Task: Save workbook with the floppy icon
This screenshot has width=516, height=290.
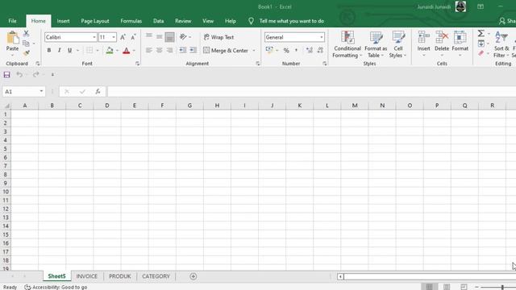Action: (x=6, y=75)
